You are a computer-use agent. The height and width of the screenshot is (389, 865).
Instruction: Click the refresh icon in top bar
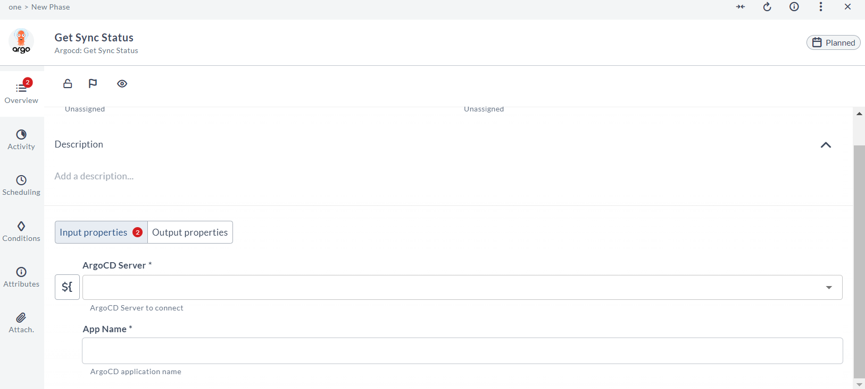(x=767, y=7)
